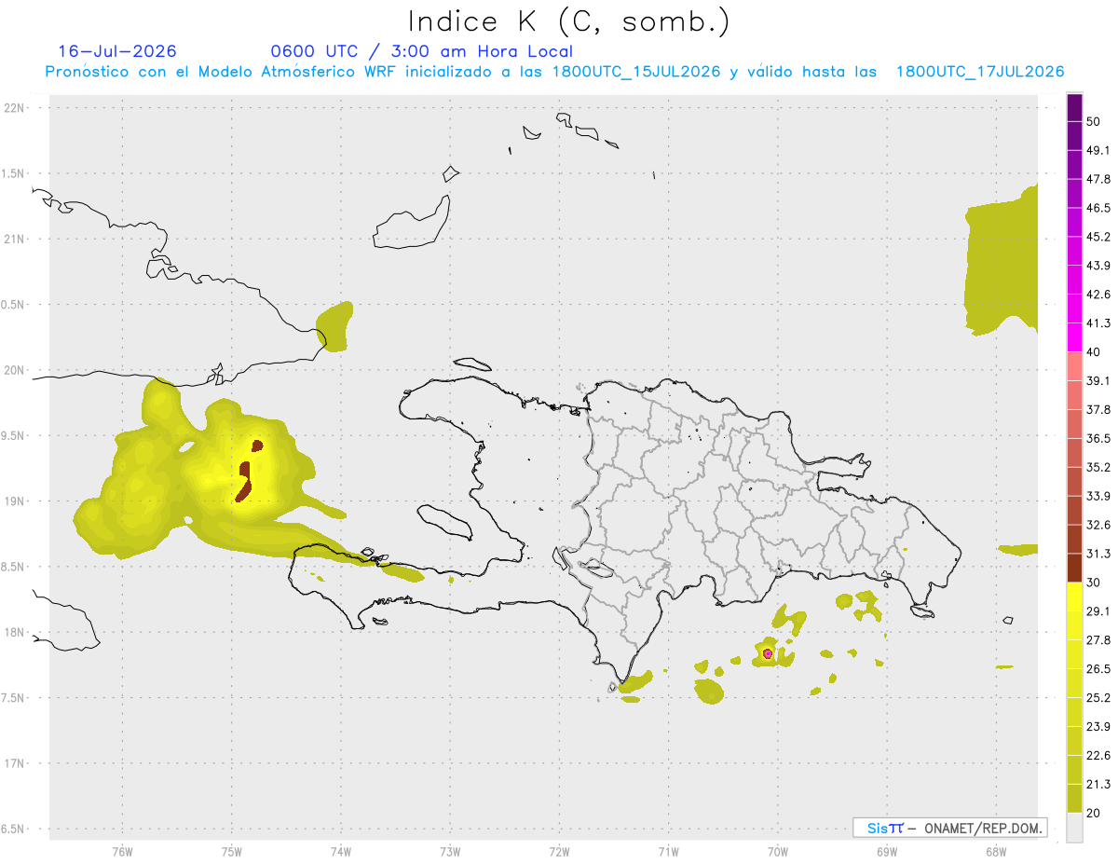
Task: Click the legend value "36.5"
Action: tap(1098, 439)
